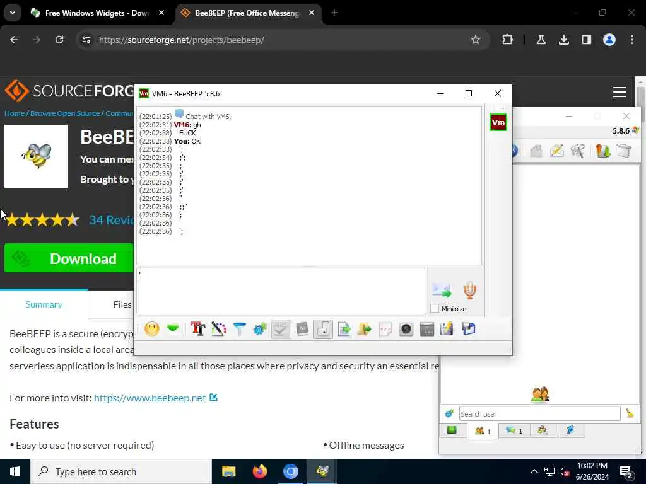
Task: Click the pencil edit icon in BeeBEEP main window
Action: tap(556, 151)
